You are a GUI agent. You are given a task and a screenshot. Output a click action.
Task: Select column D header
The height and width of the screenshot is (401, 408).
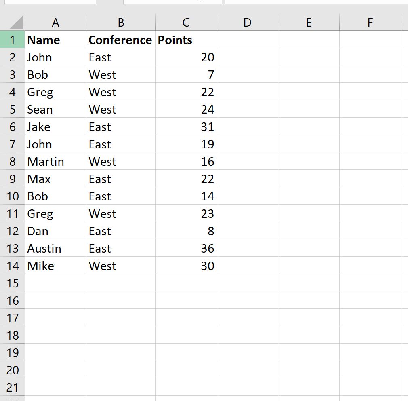tap(248, 22)
